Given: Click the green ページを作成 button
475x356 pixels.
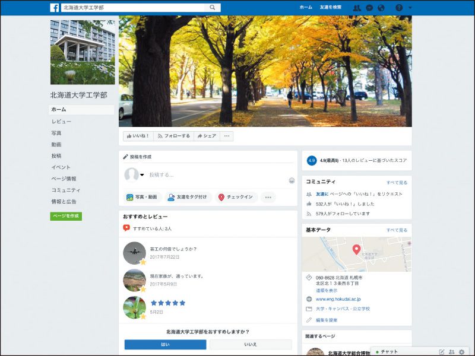Looking at the screenshot, I should (x=66, y=216).
